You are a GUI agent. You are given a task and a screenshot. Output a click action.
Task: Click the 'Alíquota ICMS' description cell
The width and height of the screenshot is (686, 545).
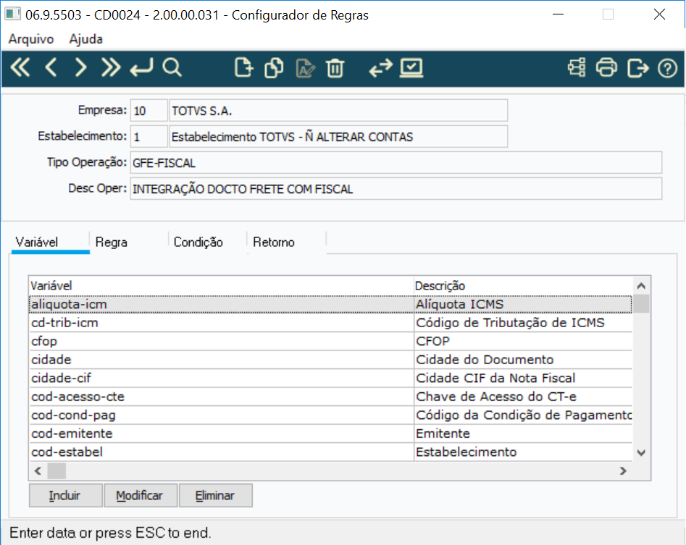tap(523, 304)
